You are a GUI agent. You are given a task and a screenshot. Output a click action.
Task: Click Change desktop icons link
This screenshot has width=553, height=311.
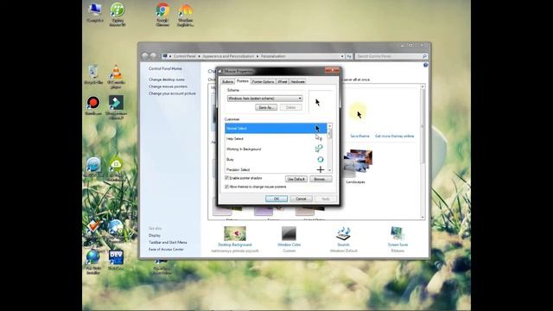click(x=167, y=79)
